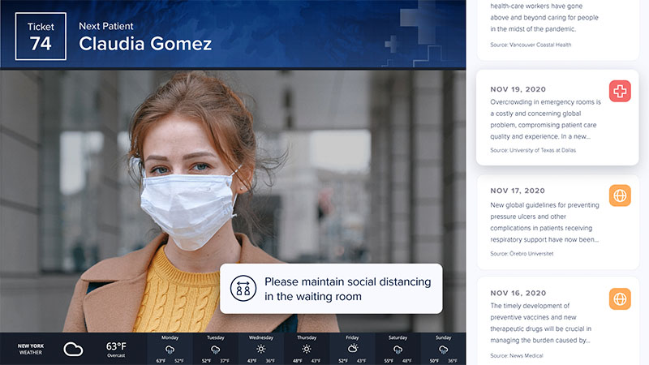Viewport: 649px width, 365px height.
Task: Click Friday's partly cloudy forecast icon
Action: 352,349
